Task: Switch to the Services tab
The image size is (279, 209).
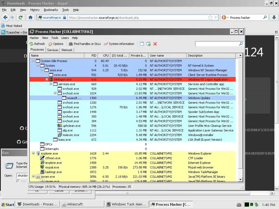Action: (x=53, y=50)
